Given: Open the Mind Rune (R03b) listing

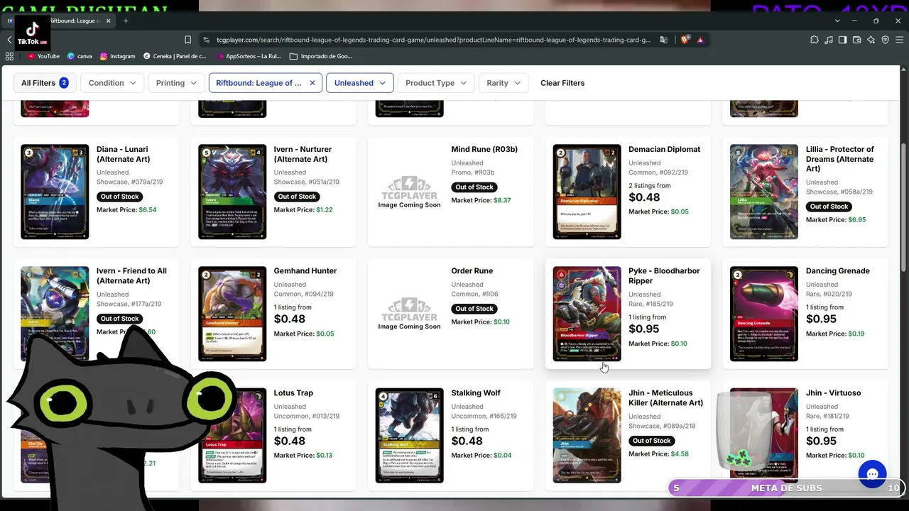Looking at the screenshot, I should point(484,149).
